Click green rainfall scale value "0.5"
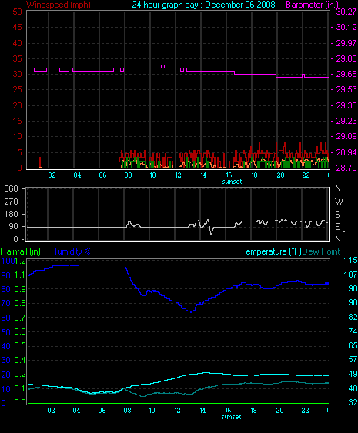The height and width of the screenshot is (433, 358). click(x=20, y=346)
